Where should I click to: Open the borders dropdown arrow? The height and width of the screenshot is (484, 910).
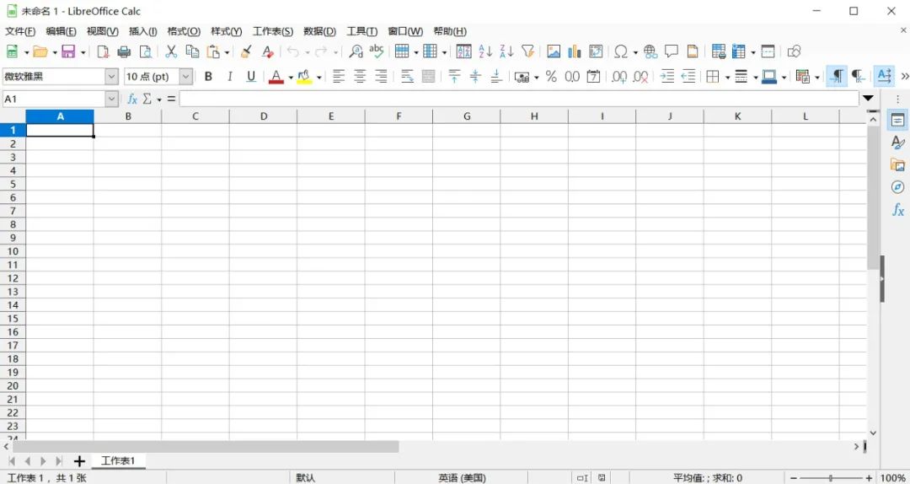pos(727,77)
